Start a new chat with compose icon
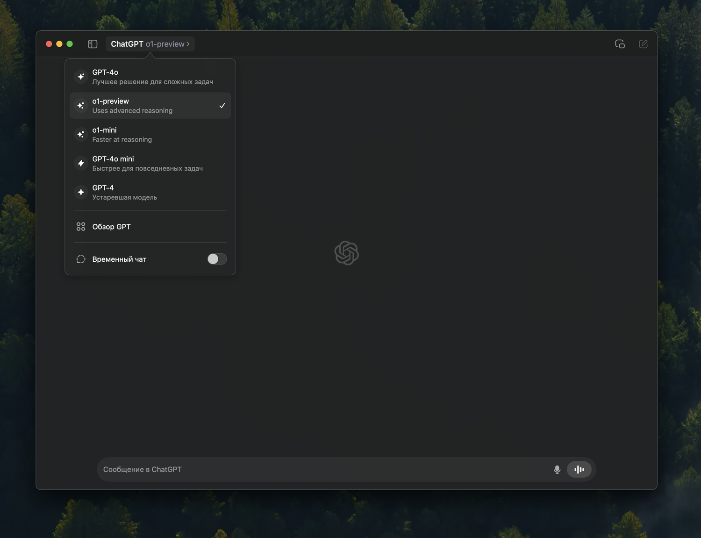Image resolution: width=701 pixels, height=538 pixels. [x=643, y=44]
